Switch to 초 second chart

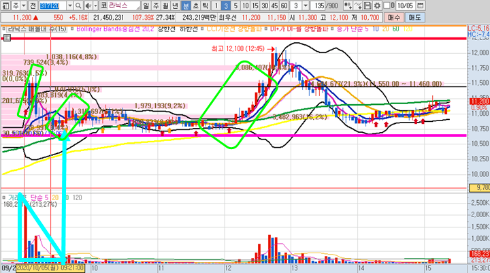pyautogui.click(x=195, y=5)
